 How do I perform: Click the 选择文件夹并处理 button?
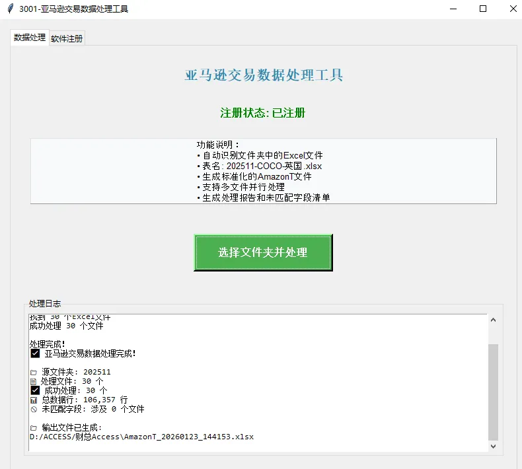coord(263,252)
